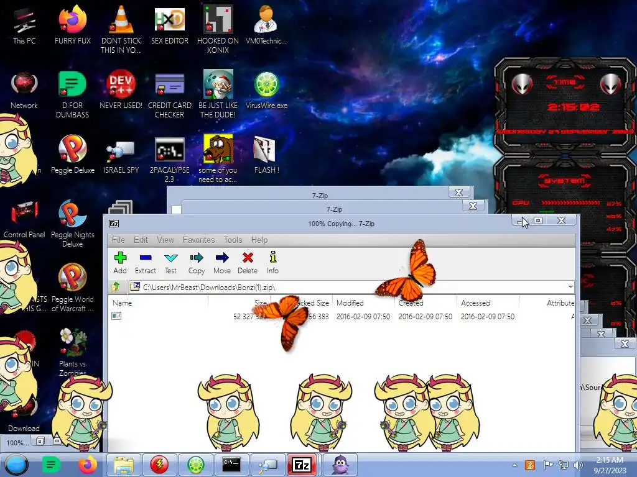Open the 2PACALYPSE 2.3 icon

click(169, 160)
